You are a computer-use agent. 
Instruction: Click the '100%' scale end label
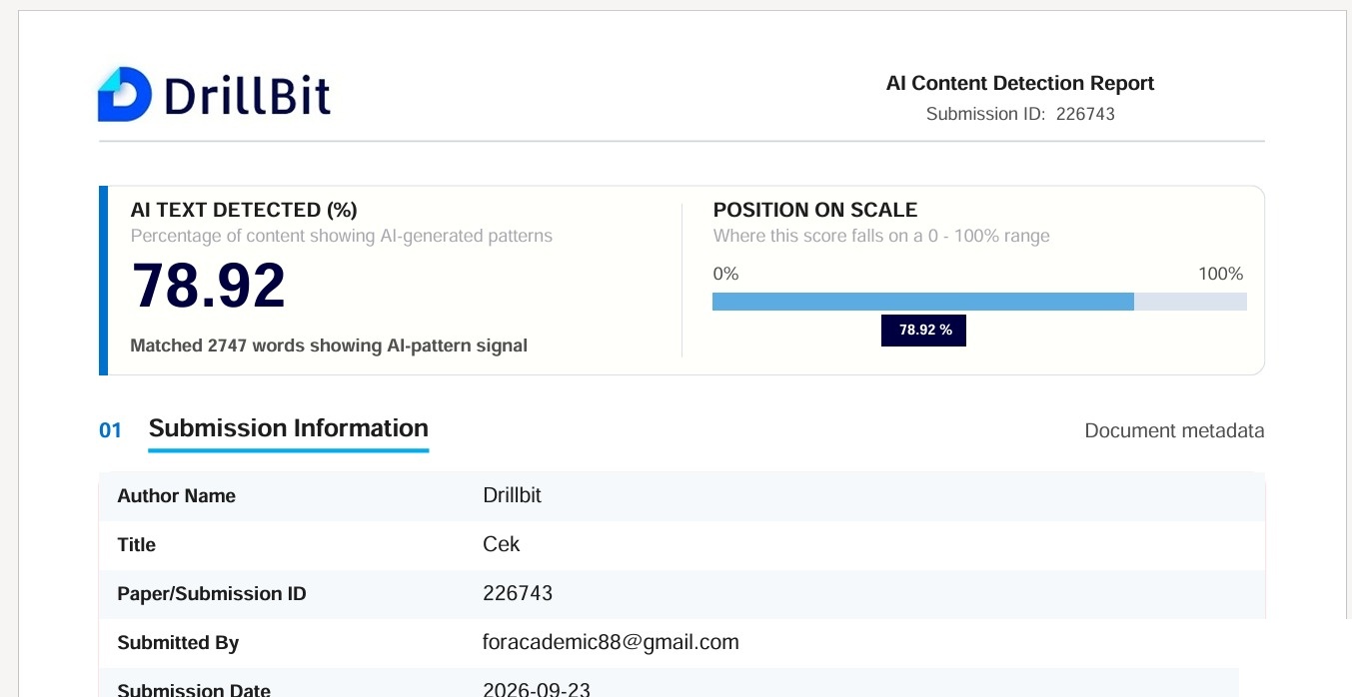[1221, 274]
